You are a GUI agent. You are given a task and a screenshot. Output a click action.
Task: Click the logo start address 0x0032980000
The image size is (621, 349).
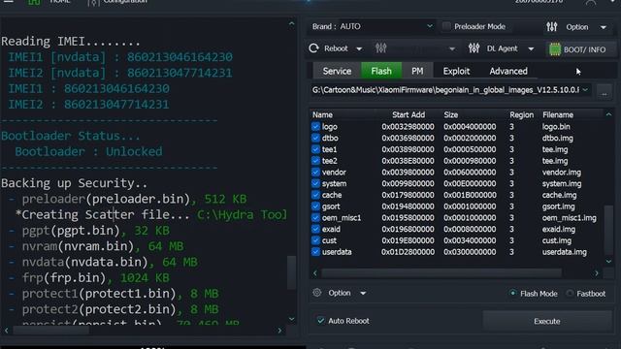pyautogui.click(x=408, y=127)
